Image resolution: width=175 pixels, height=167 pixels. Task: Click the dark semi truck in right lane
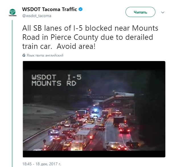[x=119, y=121]
